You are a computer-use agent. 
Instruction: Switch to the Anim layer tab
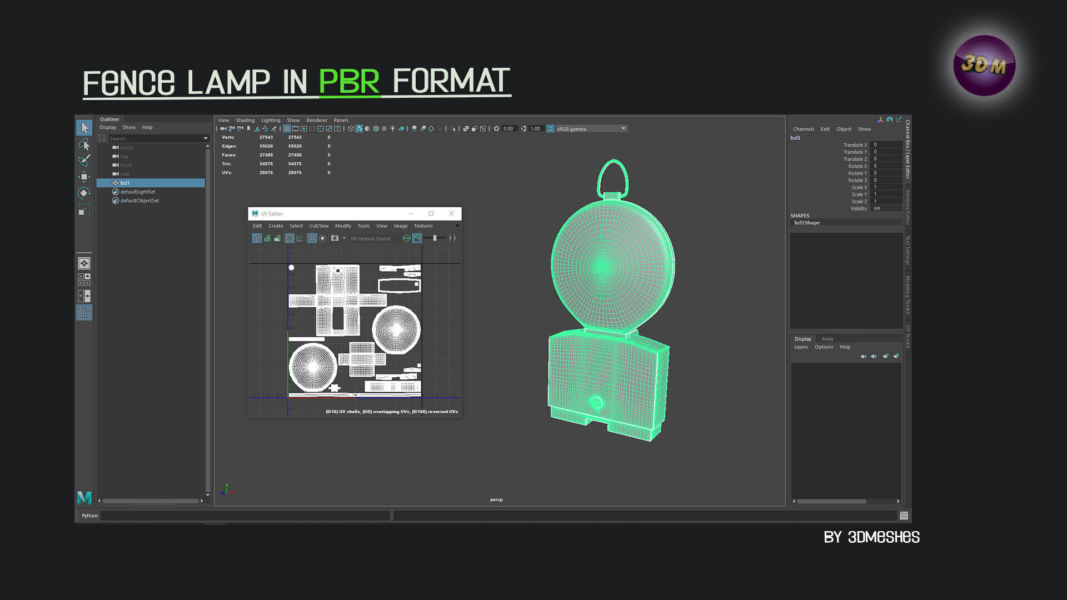[x=827, y=339]
